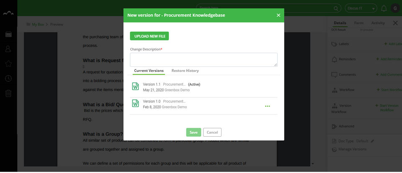Navigate to My Box breadcrumb

[x=38, y=24]
